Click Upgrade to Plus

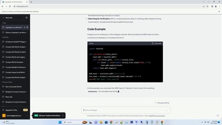15,110
